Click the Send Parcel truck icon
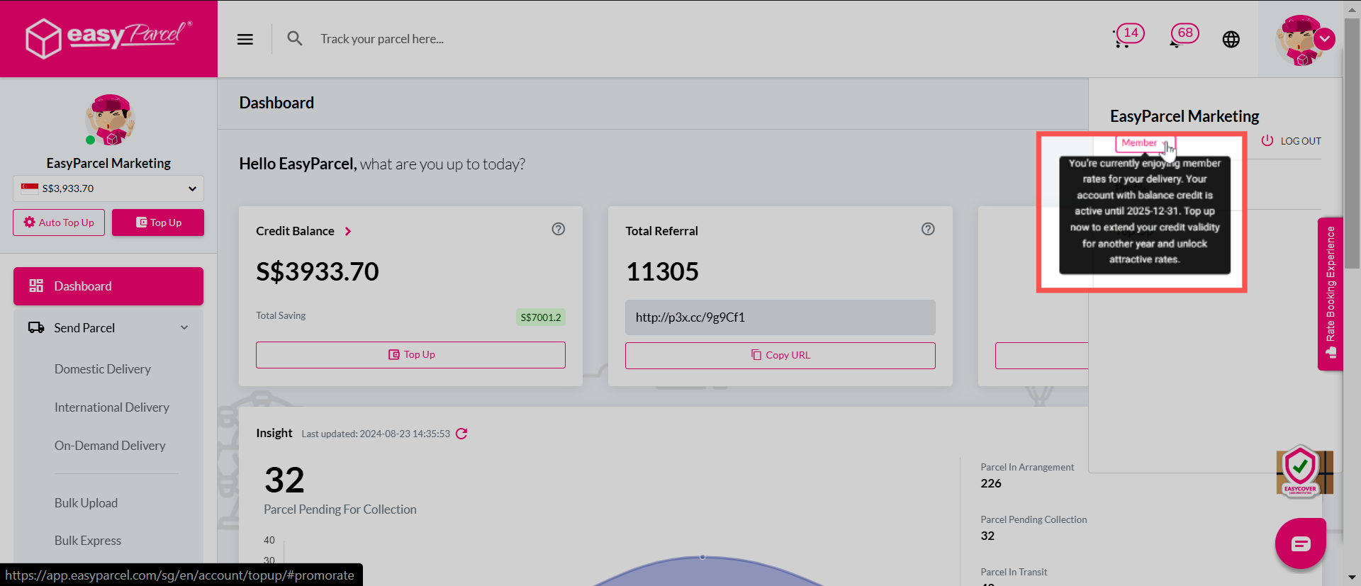Screen dimensions: 1361x586 pyautogui.click(x=36, y=327)
